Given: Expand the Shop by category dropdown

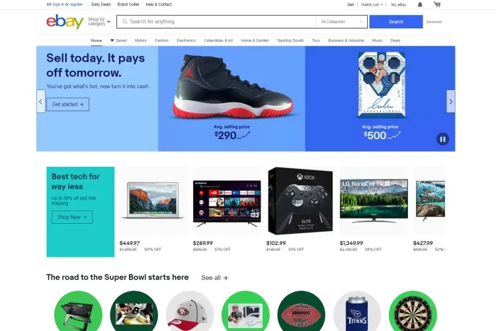Looking at the screenshot, I should coord(99,22).
